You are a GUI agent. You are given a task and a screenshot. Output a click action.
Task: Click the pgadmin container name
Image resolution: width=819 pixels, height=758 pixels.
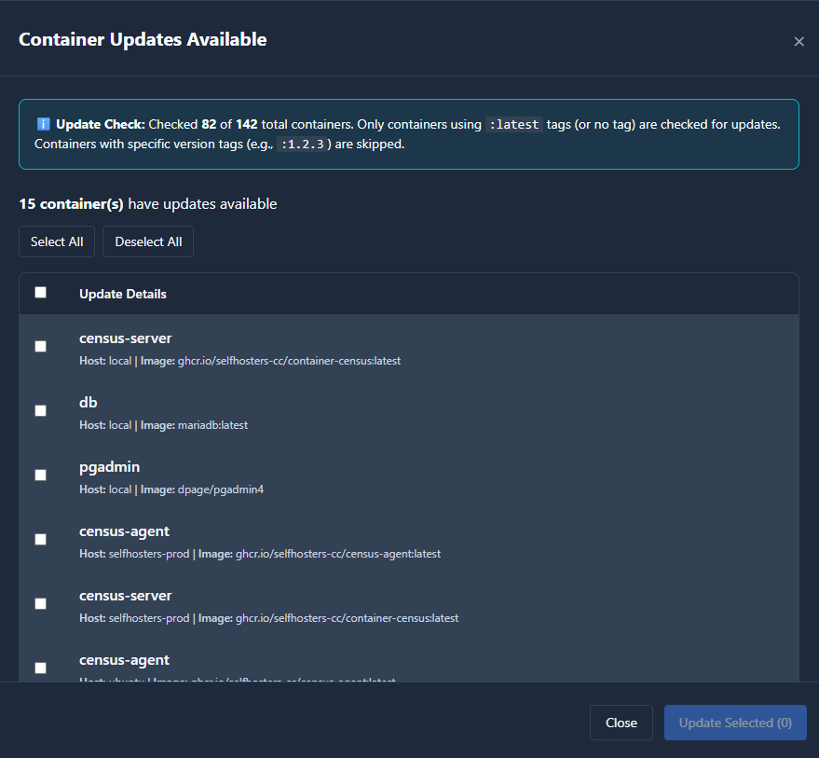click(109, 467)
